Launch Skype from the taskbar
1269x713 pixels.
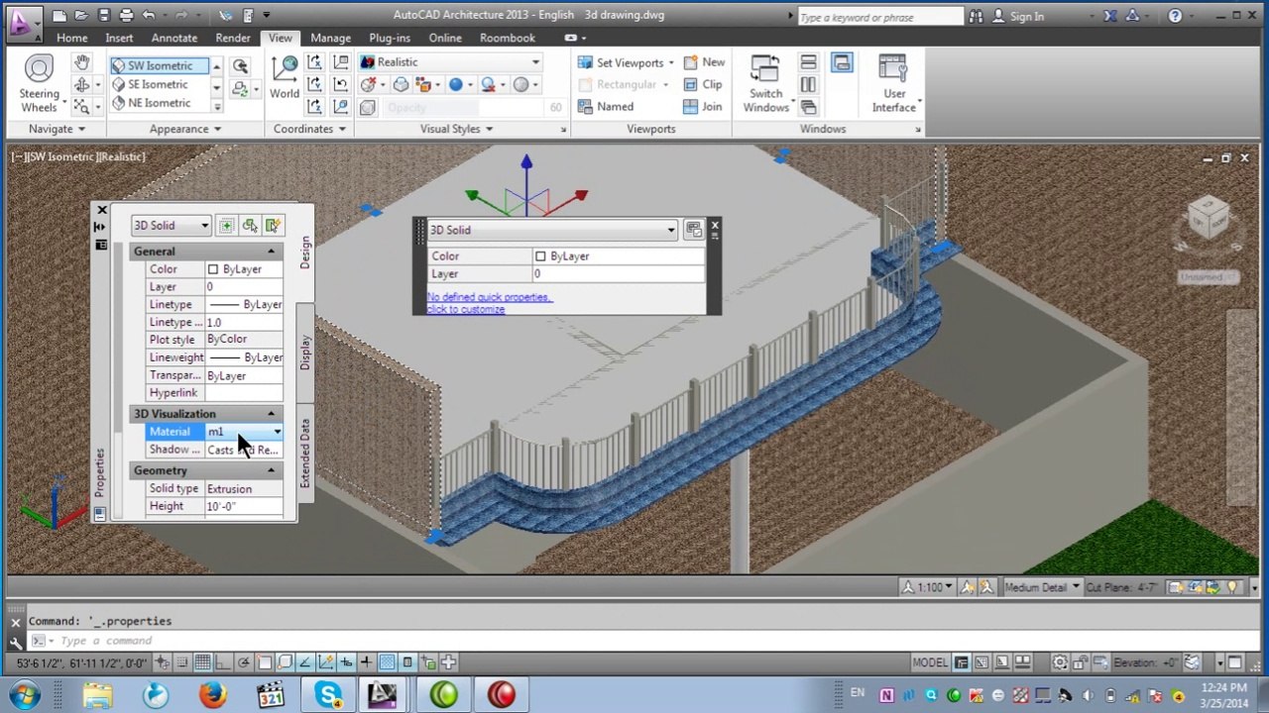click(328, 694)
